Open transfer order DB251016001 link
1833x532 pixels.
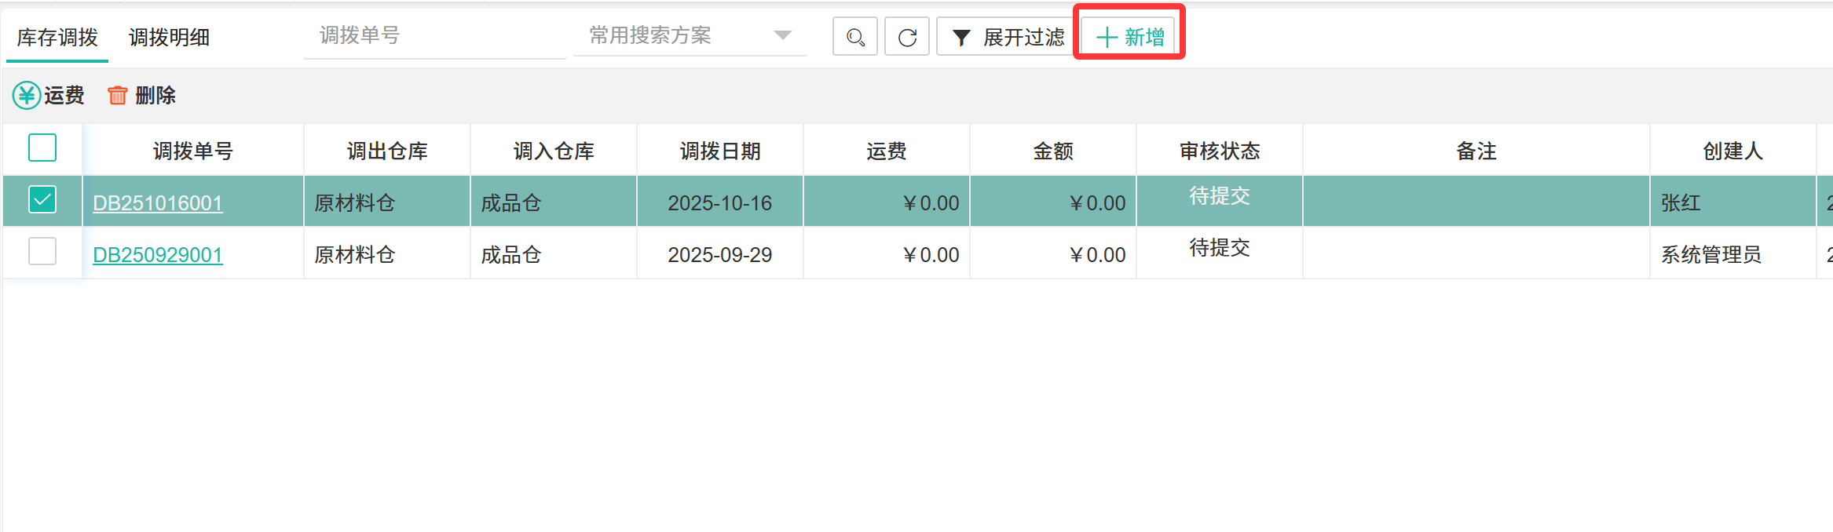(x=158, y=203)
